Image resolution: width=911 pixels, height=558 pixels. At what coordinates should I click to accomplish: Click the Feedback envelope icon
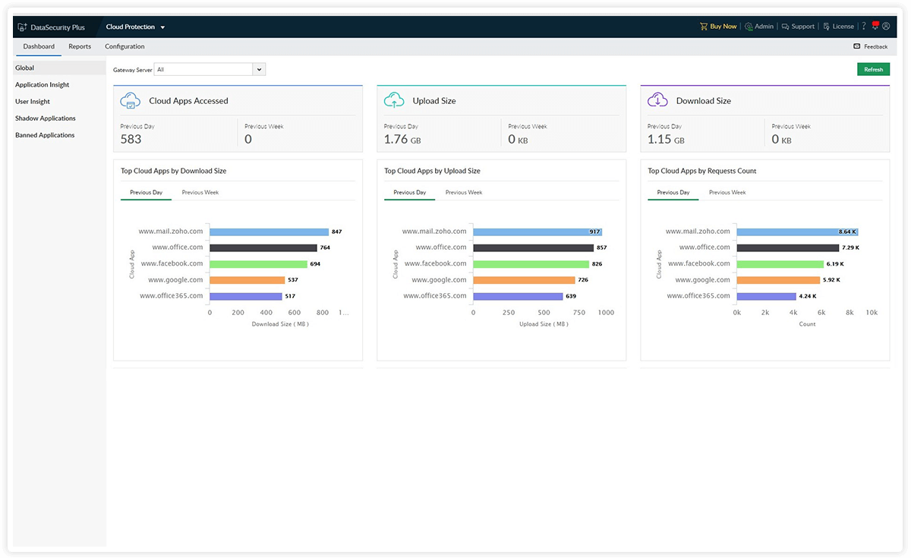tap(857, 46)
